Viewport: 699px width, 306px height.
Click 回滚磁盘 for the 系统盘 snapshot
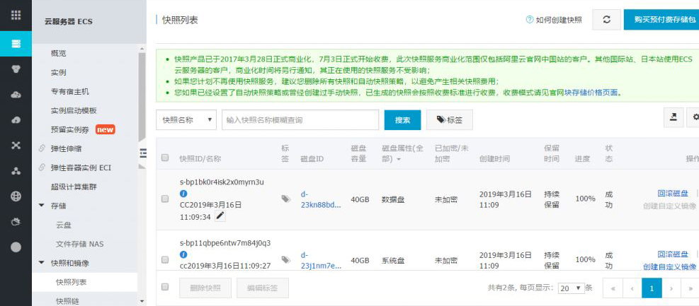point(673,254)
